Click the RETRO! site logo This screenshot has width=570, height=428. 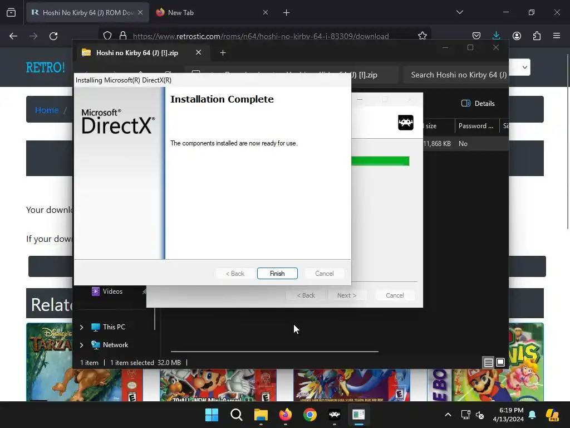point(46,67)
